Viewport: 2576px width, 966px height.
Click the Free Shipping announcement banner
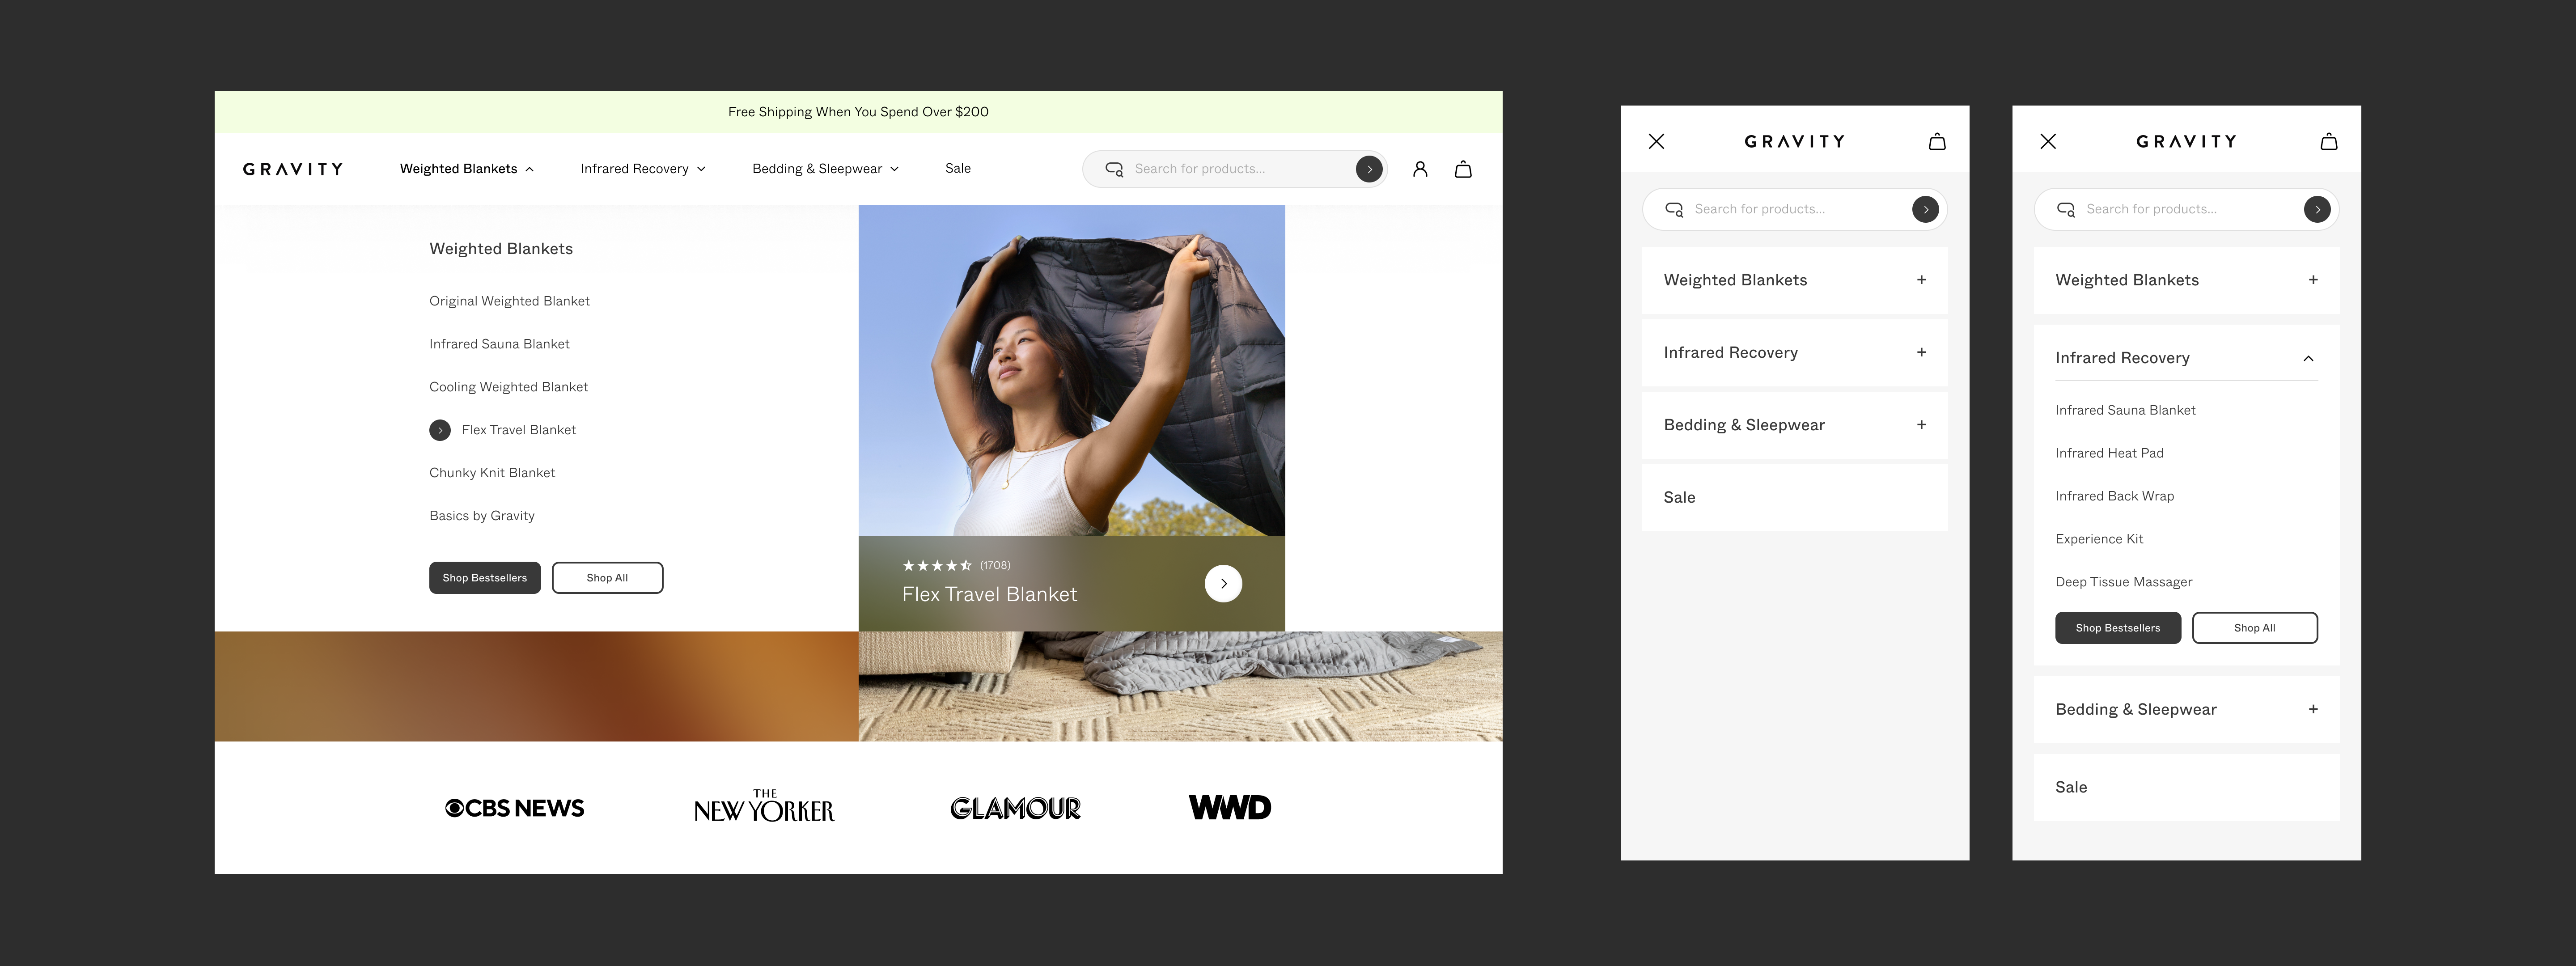(x=858, y=112)
